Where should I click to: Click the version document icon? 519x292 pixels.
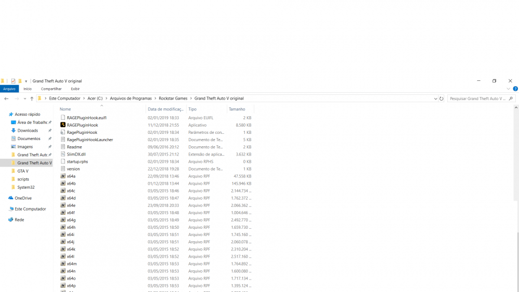[63, 169]
